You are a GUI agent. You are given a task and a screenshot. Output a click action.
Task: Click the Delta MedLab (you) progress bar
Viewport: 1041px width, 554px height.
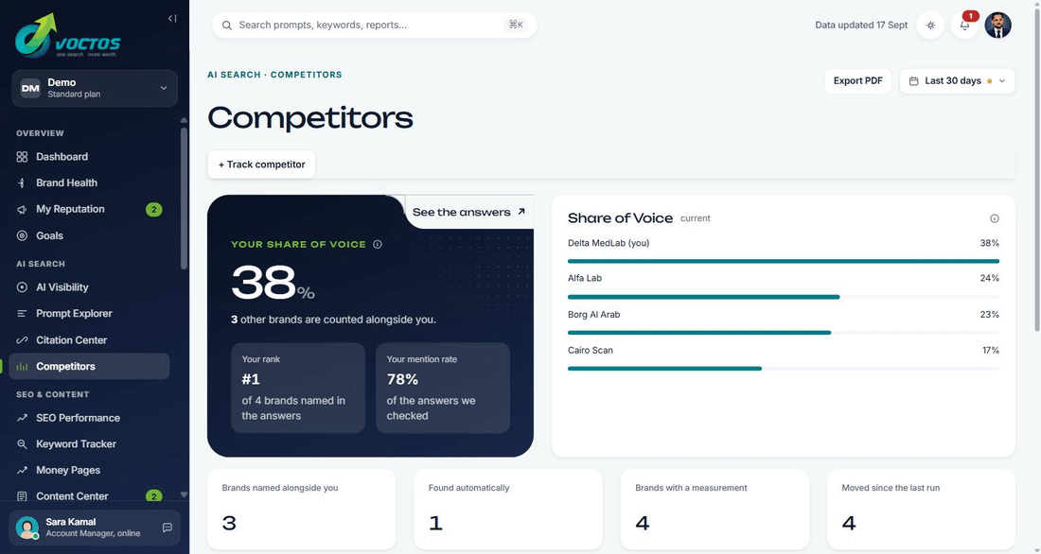point(784,262)
